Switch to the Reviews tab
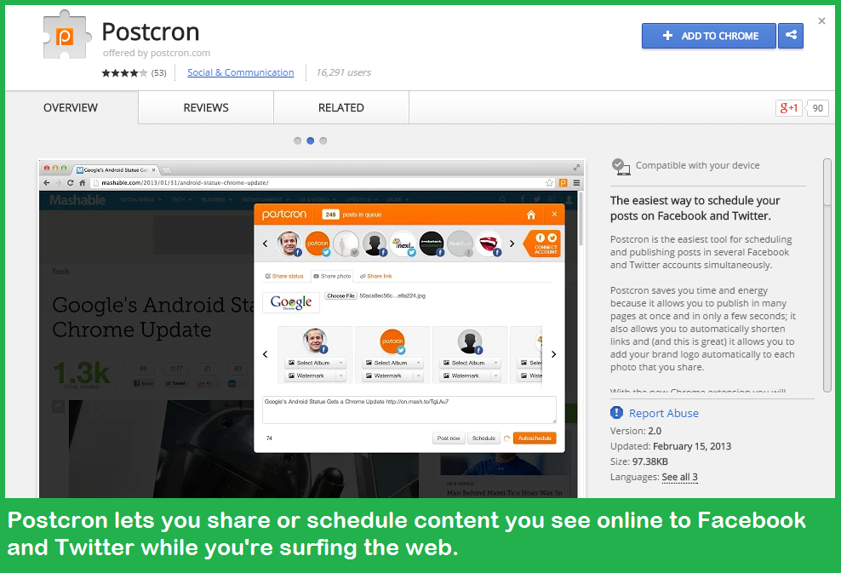Image resolution: width=841 pixels, height=573 pixels. pyautogui.click(x=206, y=108)
